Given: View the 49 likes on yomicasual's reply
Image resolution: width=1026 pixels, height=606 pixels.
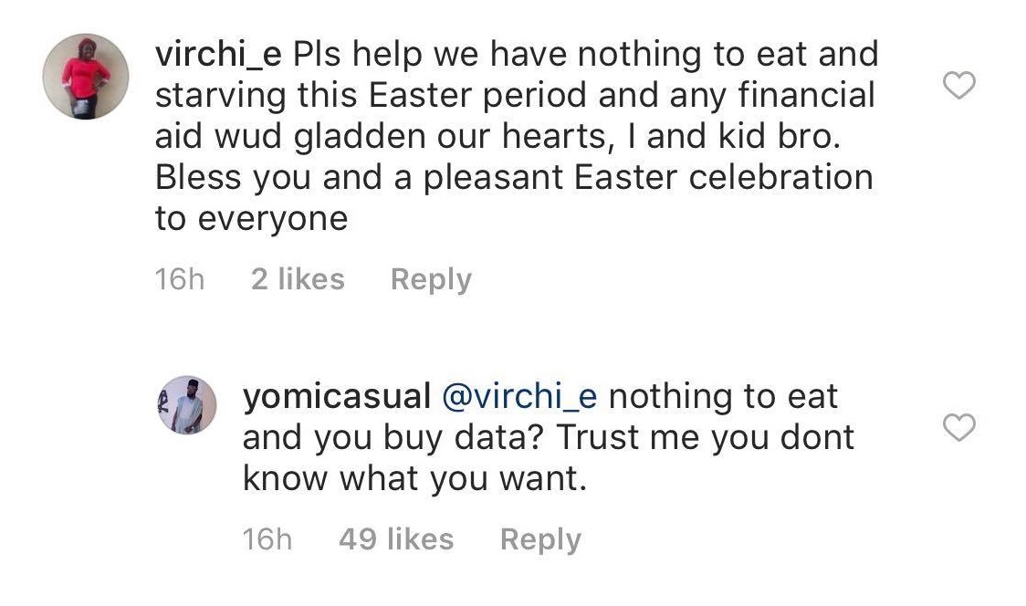Looking at the screenshot, I should tap(395, 539).
